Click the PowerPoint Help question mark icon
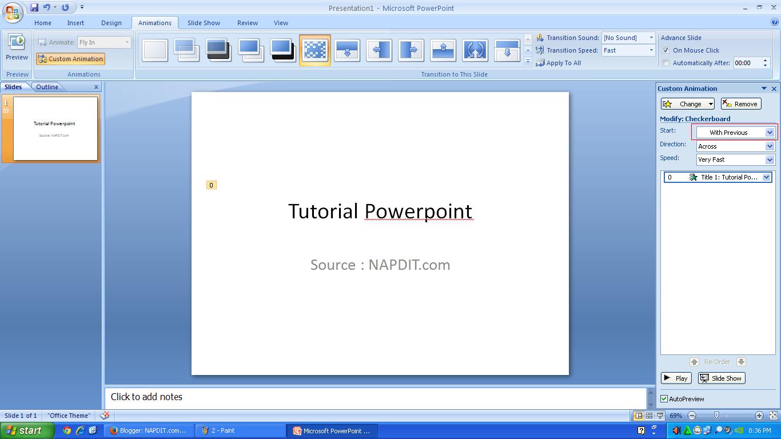Screen dimensions: 781x439 [x=775, y=23]
